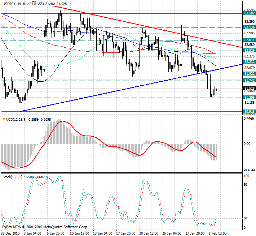Click the 17 Jan 20:00 time label
256x236 pixels.
(125, 233)
